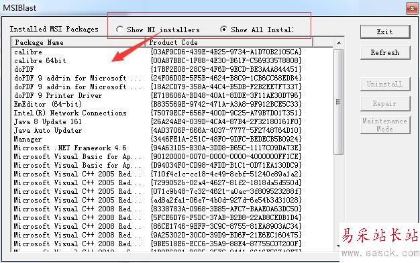Click the Refresh button
420x263 pixels.
tap(385, 52)
